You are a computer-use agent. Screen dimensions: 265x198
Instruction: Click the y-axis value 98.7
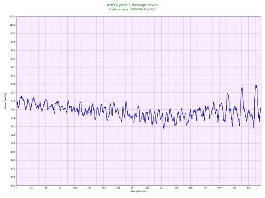(13, 34)
